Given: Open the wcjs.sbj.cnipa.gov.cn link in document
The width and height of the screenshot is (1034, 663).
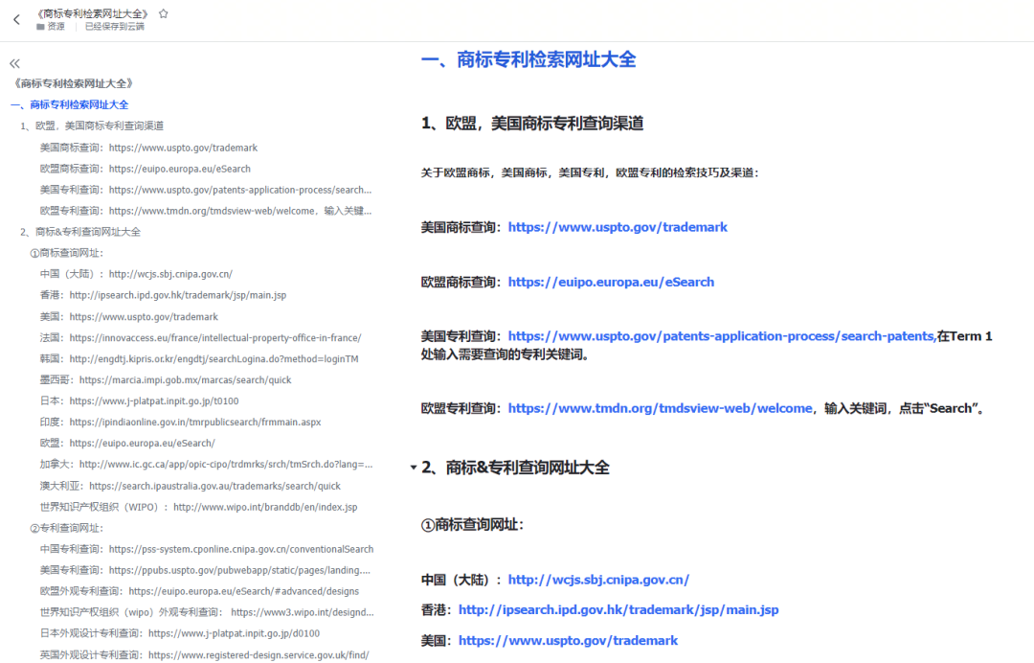Looking at the screenshot, I should coord(598,580).
